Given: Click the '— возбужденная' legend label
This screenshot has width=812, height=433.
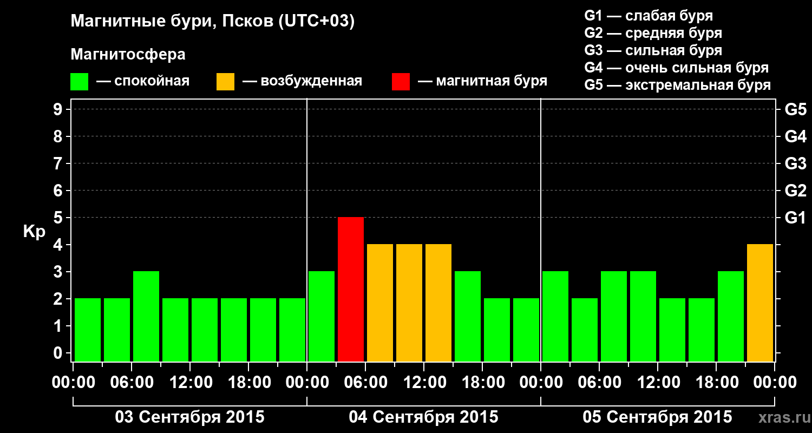Looking at the screenshot, I should 302,82.
